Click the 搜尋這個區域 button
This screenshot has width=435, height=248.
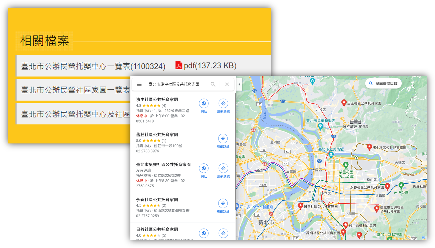[x=383, y=84]
